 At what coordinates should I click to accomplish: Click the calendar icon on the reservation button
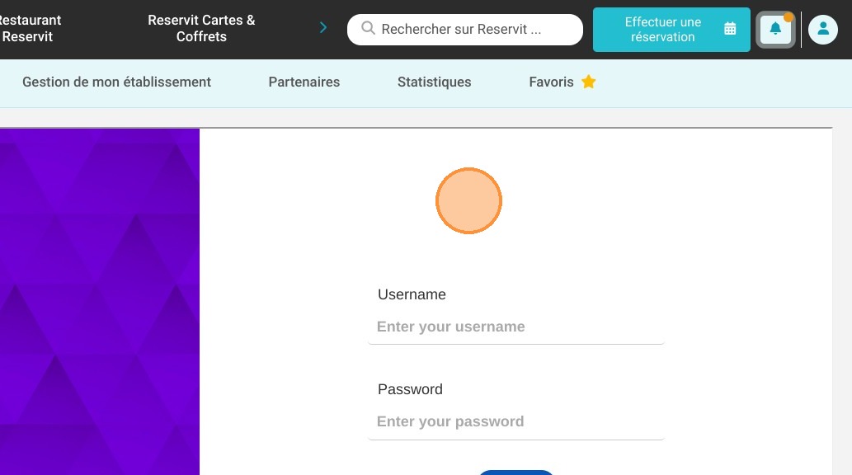[x=730, y=30]
